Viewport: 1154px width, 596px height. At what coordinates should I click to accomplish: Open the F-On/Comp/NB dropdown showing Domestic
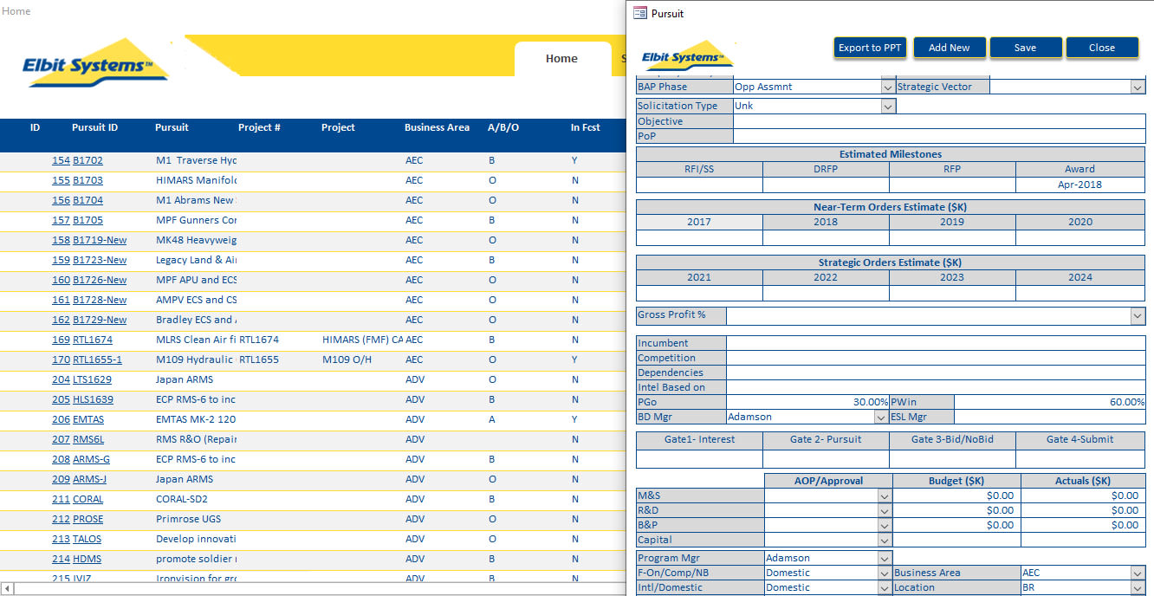(885, 573)
